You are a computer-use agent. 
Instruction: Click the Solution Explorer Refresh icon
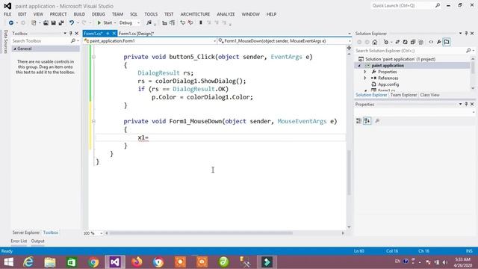405,42
